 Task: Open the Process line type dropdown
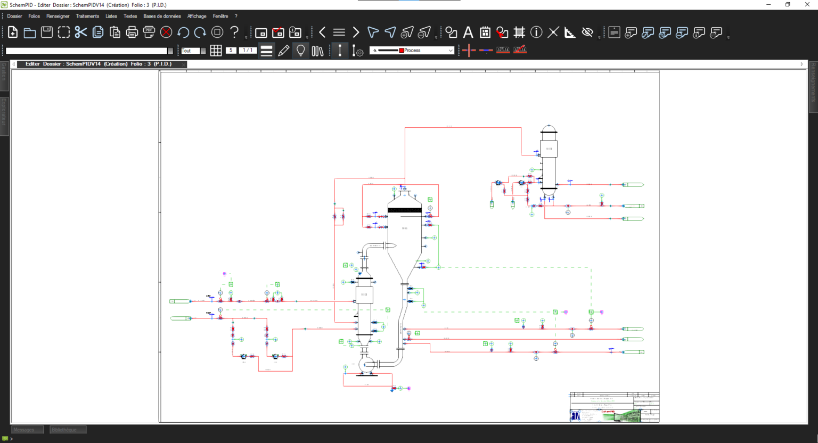point(451,50)
